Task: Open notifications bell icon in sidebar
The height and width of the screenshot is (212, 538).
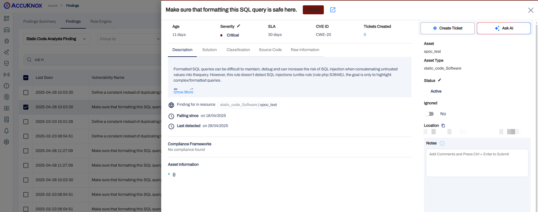Action: pyautogui.click(x=6, y=131)
